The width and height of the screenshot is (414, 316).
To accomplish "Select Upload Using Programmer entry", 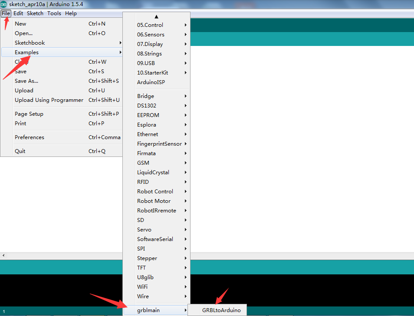I will pyautogui.click(x=62, y=100).
